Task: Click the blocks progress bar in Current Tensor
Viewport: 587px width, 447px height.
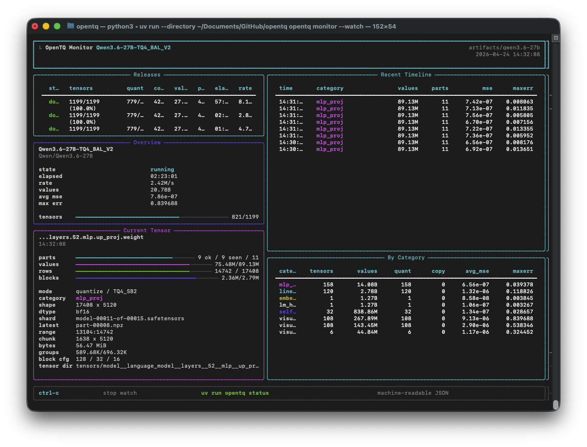Action: click(147, 278)
